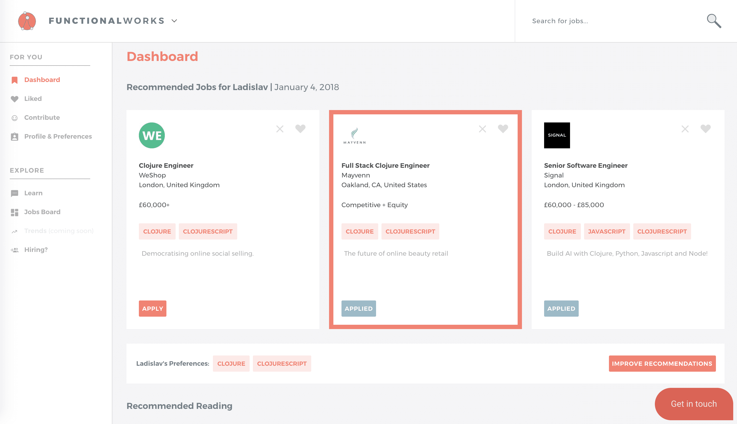Click the Profile & Preferences badge icon
The width and height of the screenshot is (737, 424).
tap(15, 136)
